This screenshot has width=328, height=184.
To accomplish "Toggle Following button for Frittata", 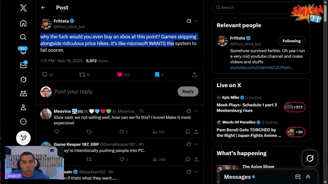I will point(292,41).
